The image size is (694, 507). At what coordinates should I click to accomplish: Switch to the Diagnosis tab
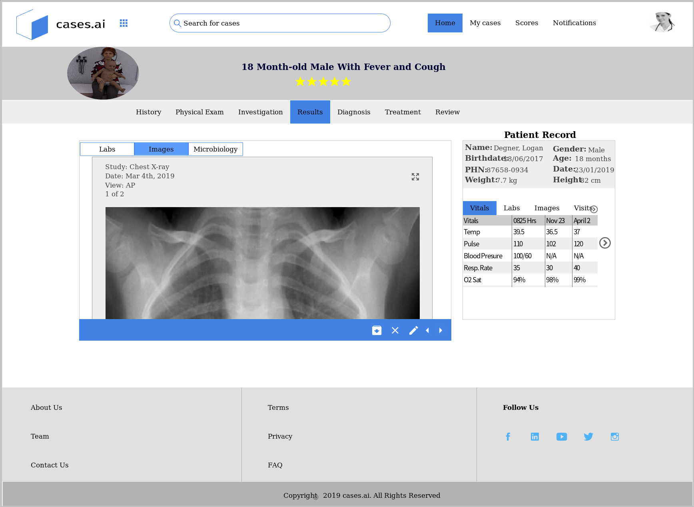click(354, 112)
